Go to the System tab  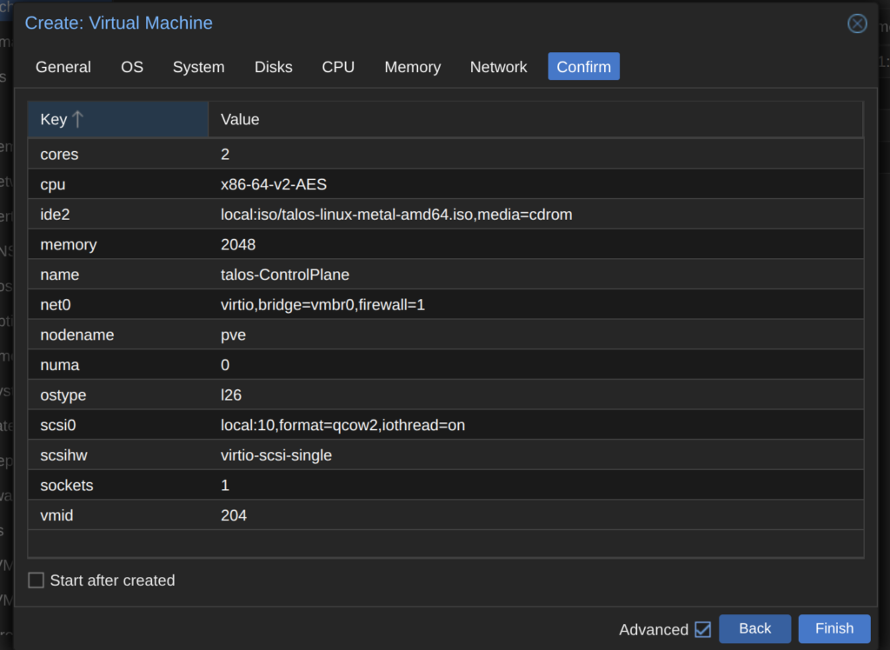click(198, 67)
